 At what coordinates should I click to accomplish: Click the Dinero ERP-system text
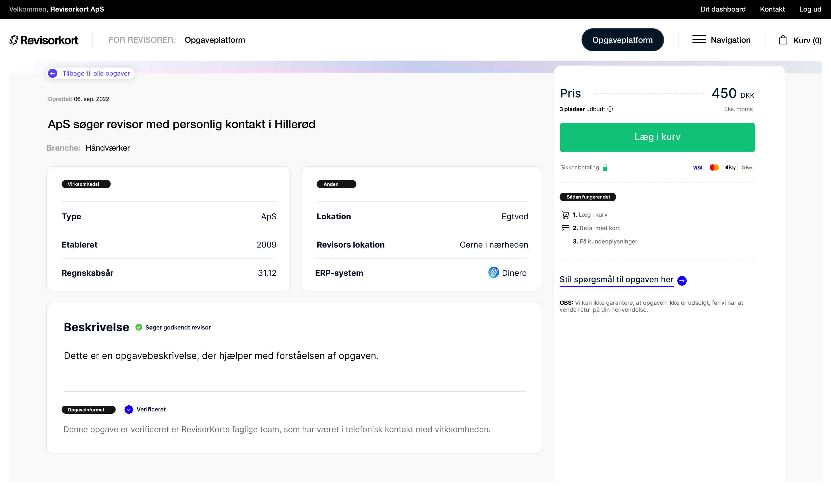click(x=514, y=273)
